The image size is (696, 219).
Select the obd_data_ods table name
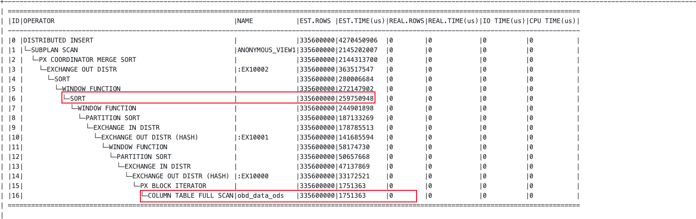pyautogui.click(x=261, y=195)
